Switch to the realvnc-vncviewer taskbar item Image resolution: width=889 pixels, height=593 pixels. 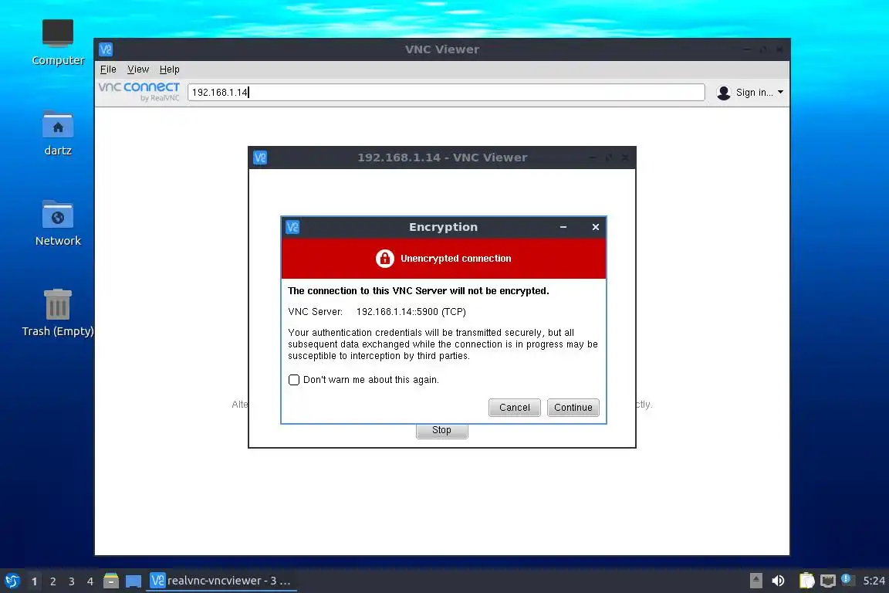(x=221, y=581)
